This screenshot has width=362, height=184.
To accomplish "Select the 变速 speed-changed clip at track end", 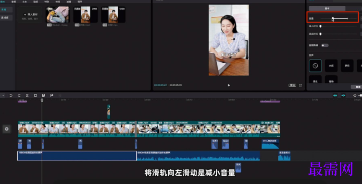I will (x=270, y=129).
